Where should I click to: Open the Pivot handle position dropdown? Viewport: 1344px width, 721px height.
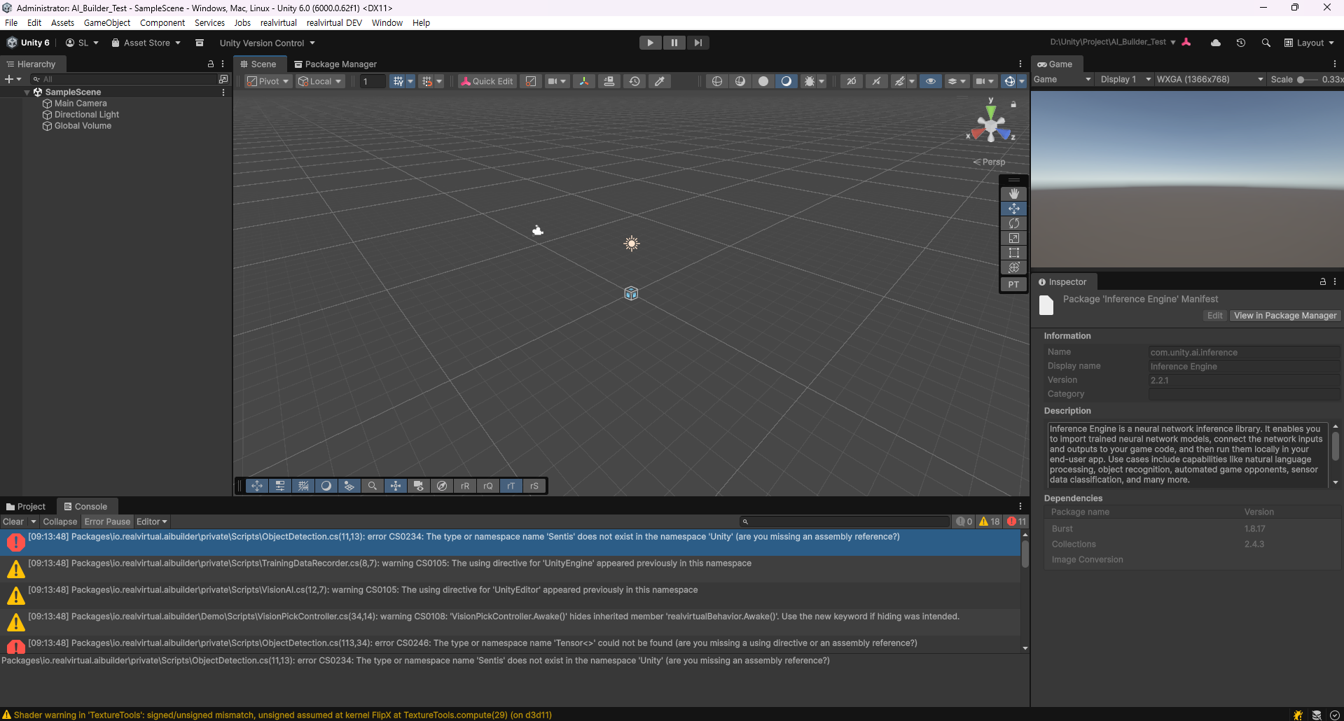coord(268,81)
